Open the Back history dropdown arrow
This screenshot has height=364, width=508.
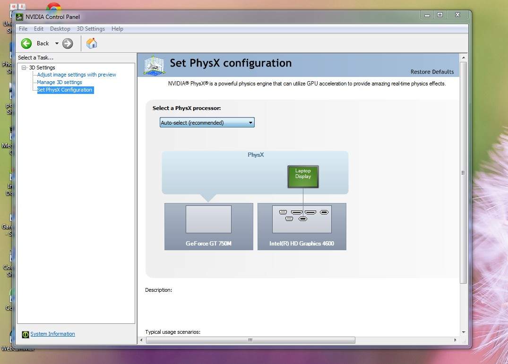(x=57, y=43)
